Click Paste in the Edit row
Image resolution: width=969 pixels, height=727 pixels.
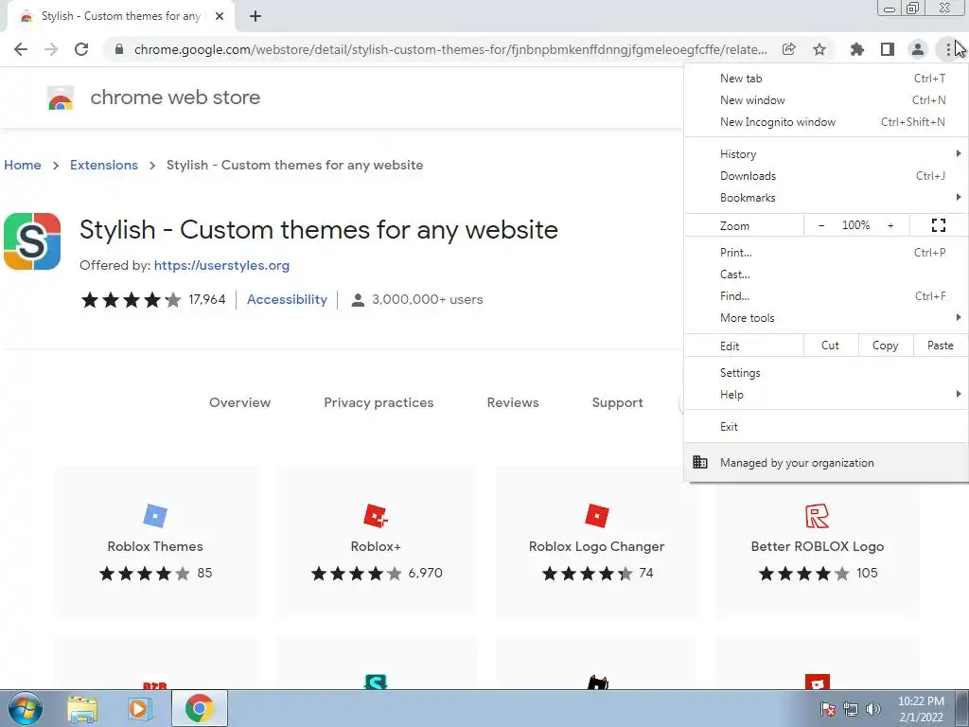pos(940,346)
